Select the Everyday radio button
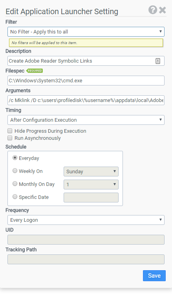This screenshot has width=172, height=295. (x=15, y=158)
